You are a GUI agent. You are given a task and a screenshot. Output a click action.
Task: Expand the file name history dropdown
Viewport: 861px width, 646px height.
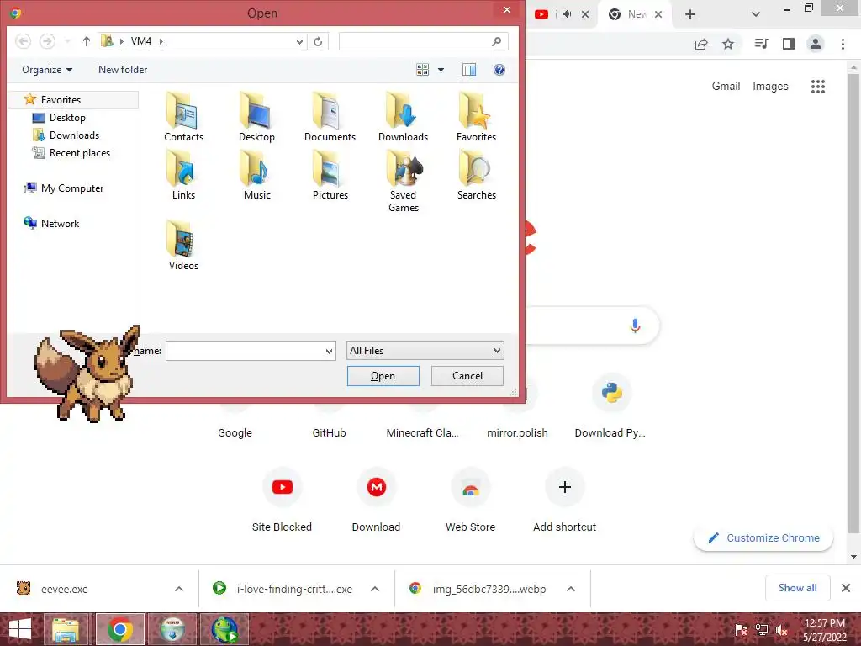point(329,351)
